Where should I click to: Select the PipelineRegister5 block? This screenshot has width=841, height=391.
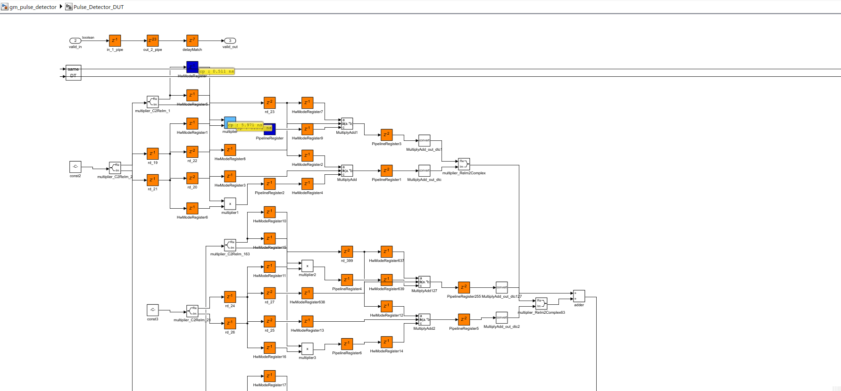click(464, 319)
